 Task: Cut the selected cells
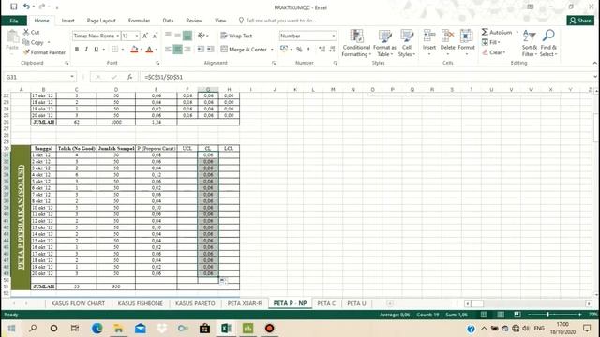tap(31, 32)
